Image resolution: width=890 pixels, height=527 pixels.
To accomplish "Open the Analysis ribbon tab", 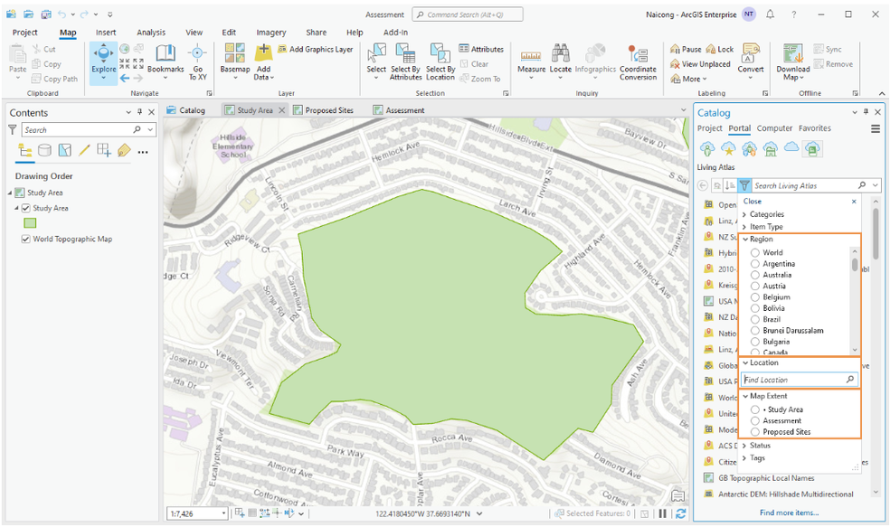I will [x=151, y=33].
